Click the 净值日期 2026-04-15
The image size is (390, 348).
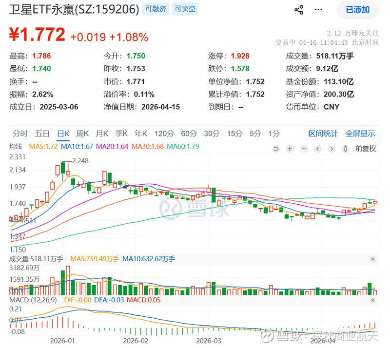(161, 107)
